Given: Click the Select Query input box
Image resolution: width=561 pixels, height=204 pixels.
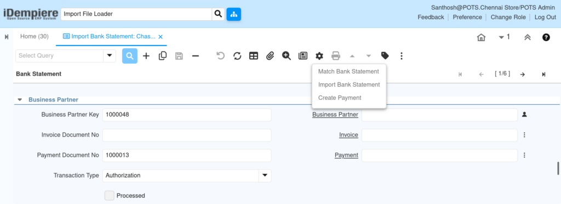Looking at the screenshot, I should coord(59,56).
